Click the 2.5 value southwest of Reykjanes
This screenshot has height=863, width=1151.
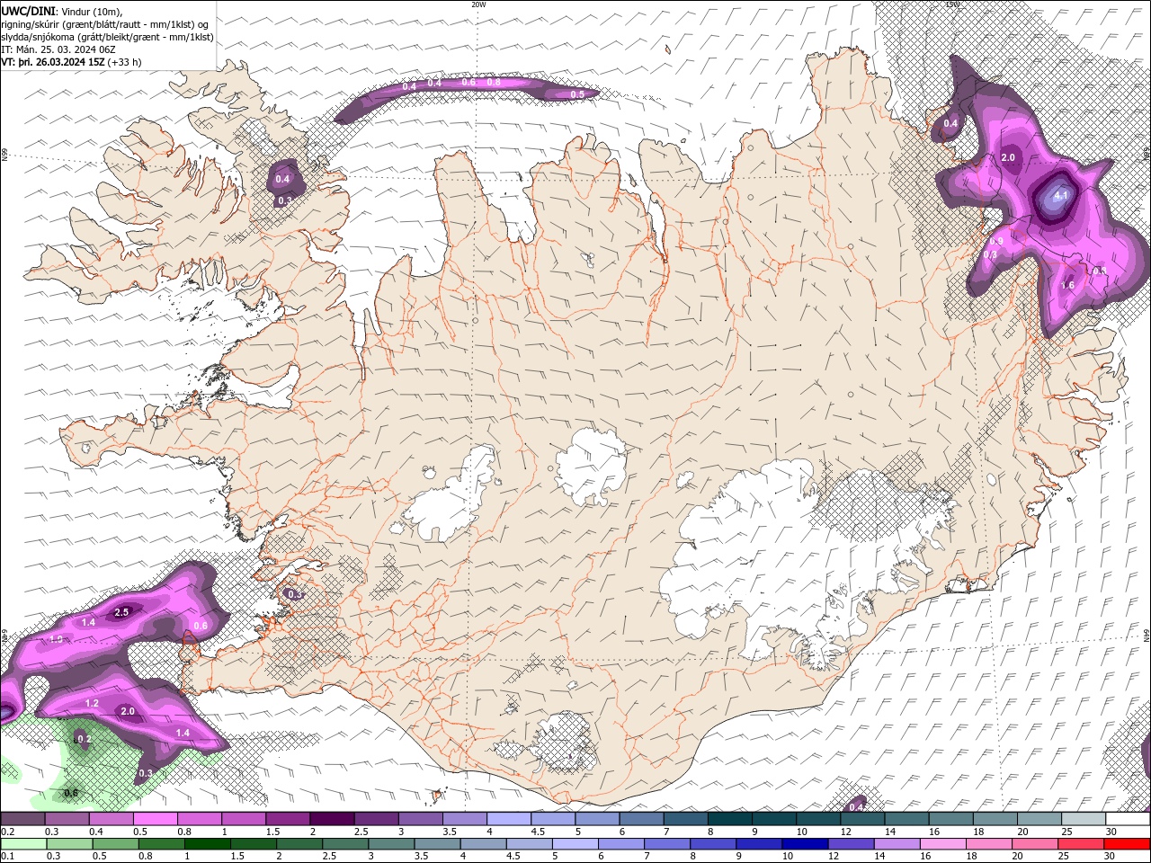(122, 612)
